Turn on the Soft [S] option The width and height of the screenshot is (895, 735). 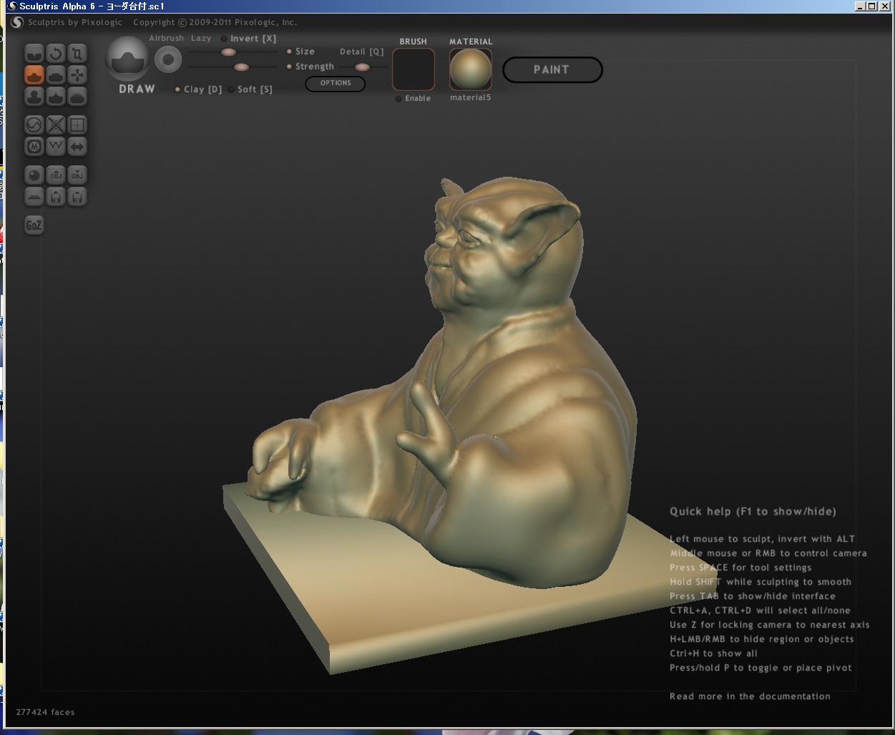[231, 89]
